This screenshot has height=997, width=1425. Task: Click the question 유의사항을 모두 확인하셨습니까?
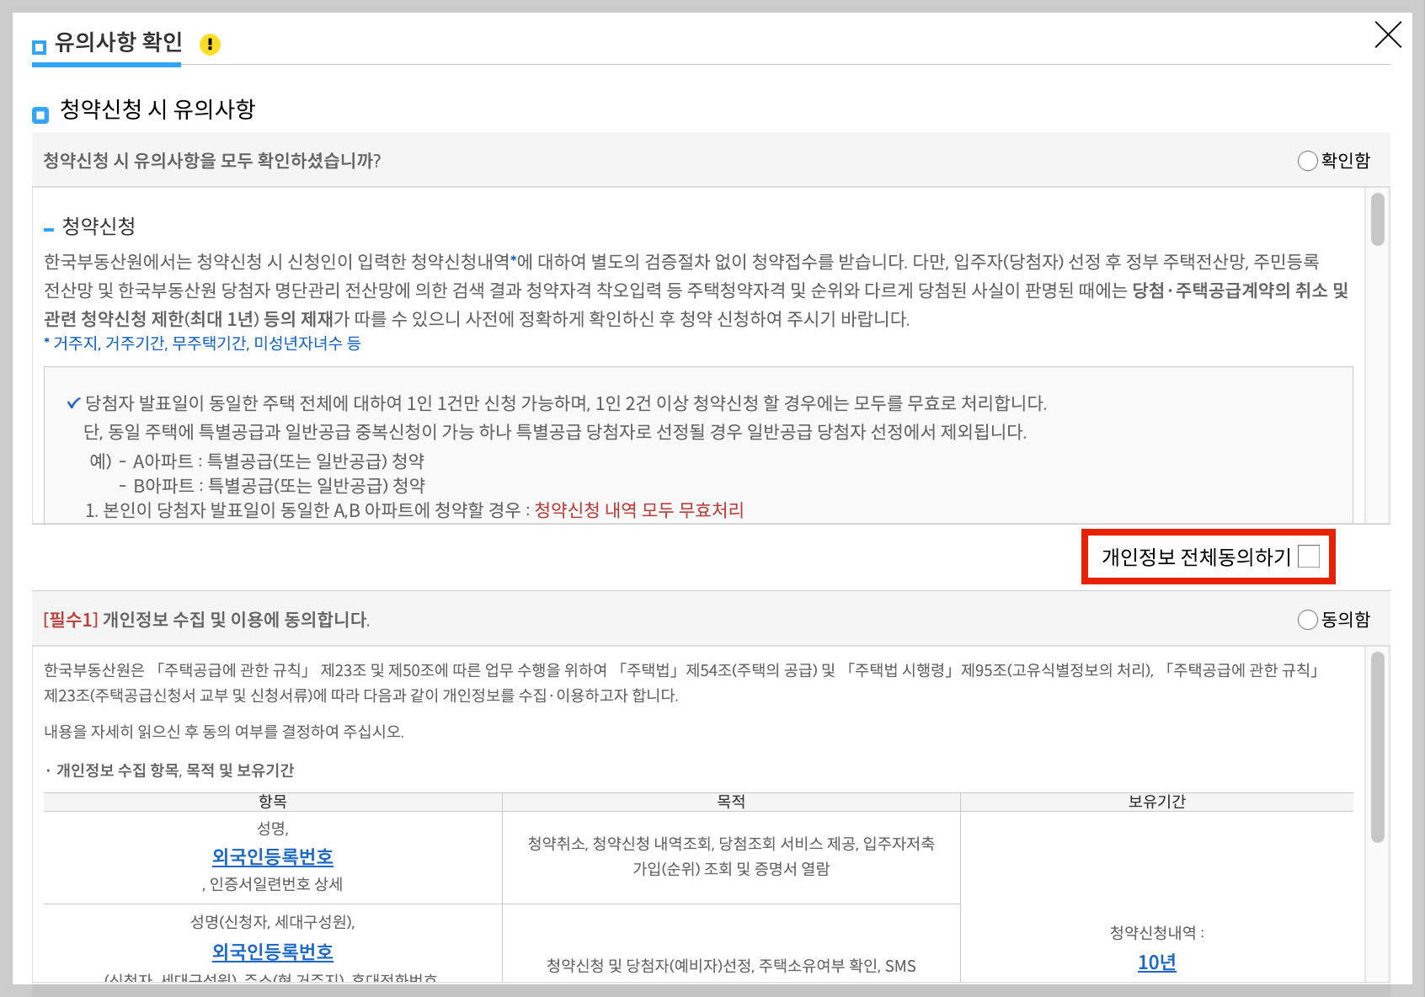tap(212, 161)
